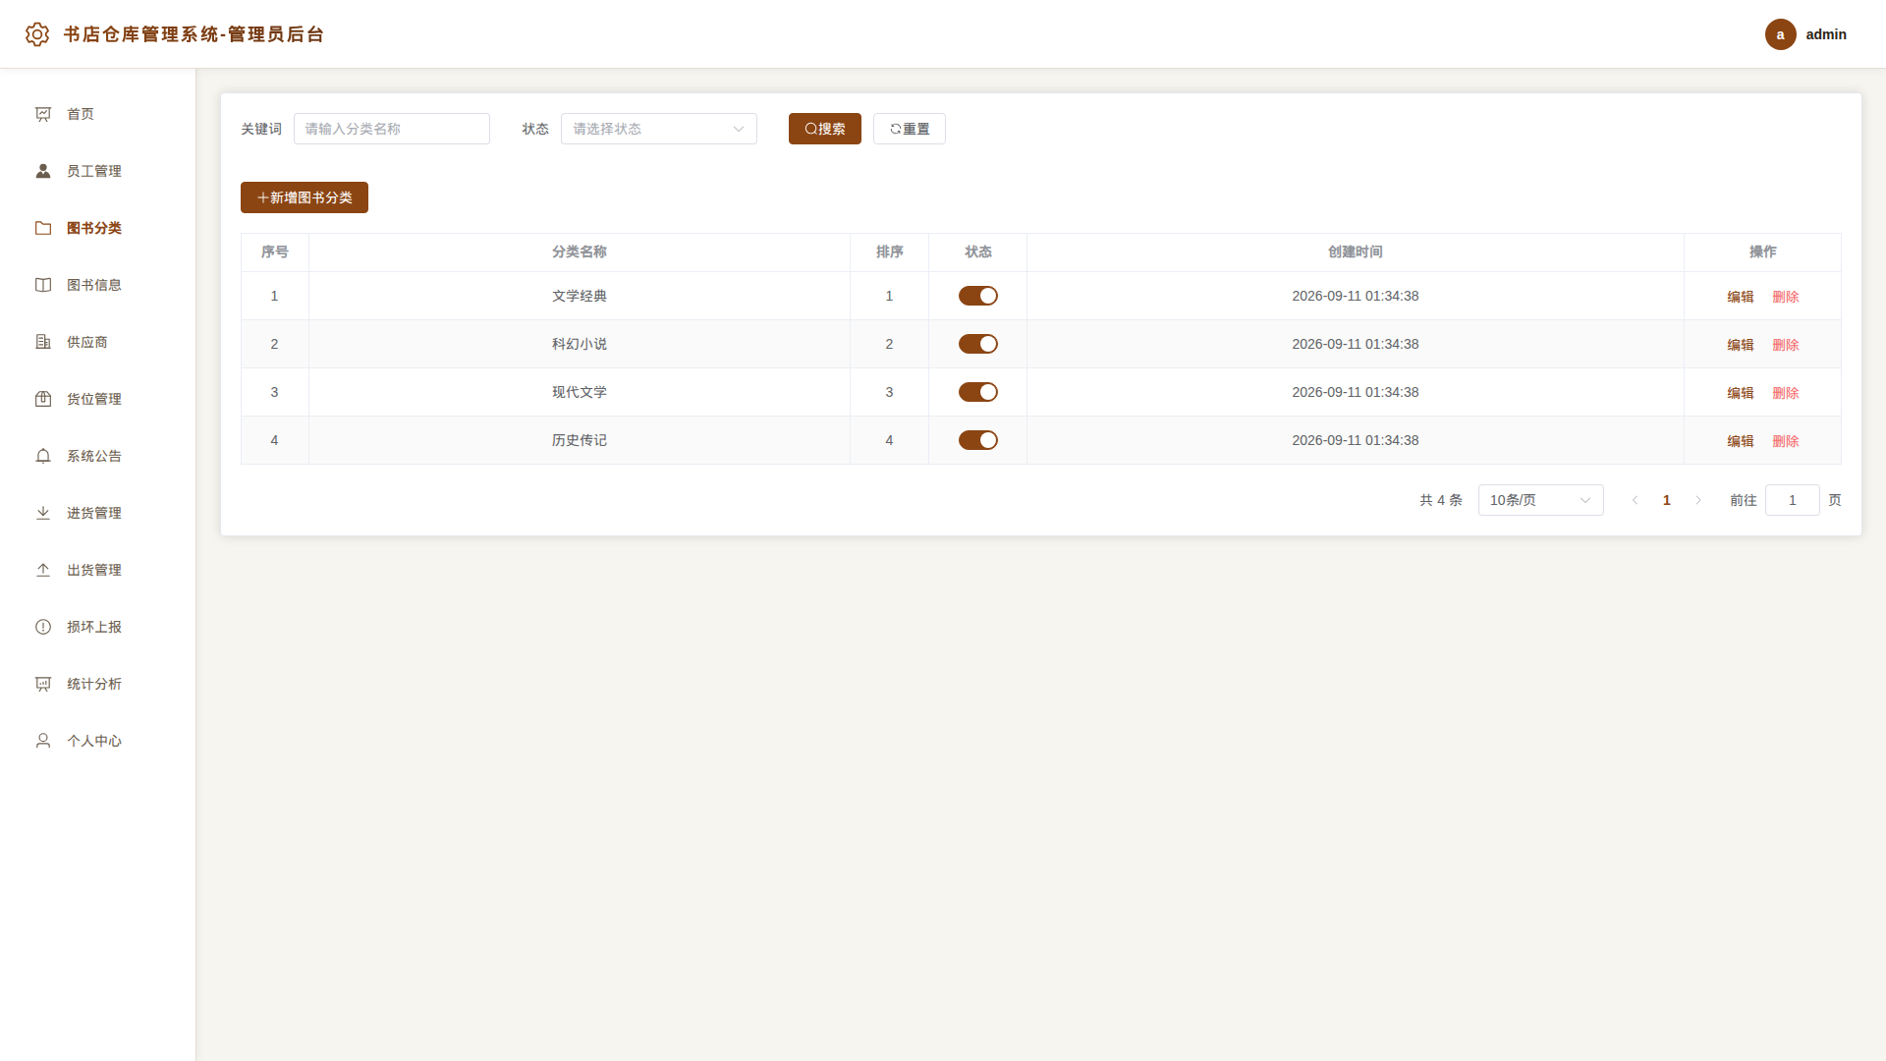Viewport: 1886px width, 1061px height.
Task: Delete the 现代文学 category row
Action: 1786,393
